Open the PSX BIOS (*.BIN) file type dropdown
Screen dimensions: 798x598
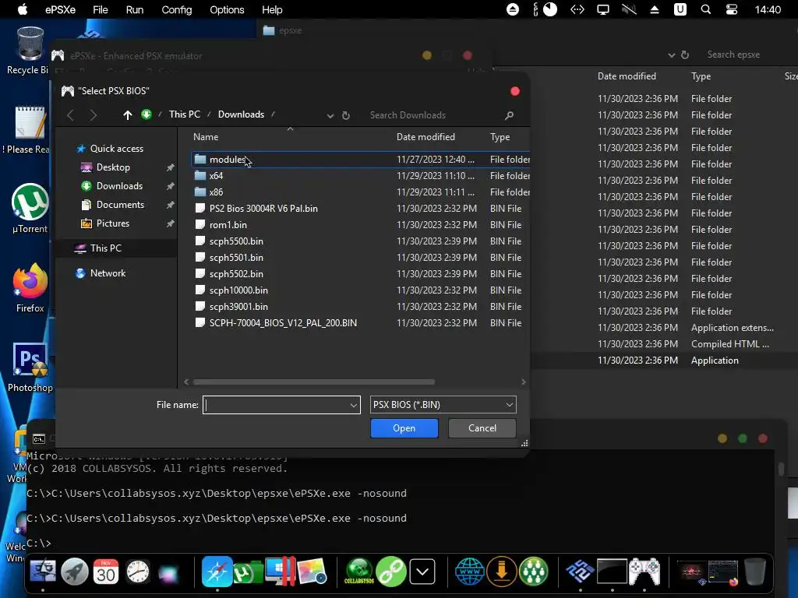[443, 405]
